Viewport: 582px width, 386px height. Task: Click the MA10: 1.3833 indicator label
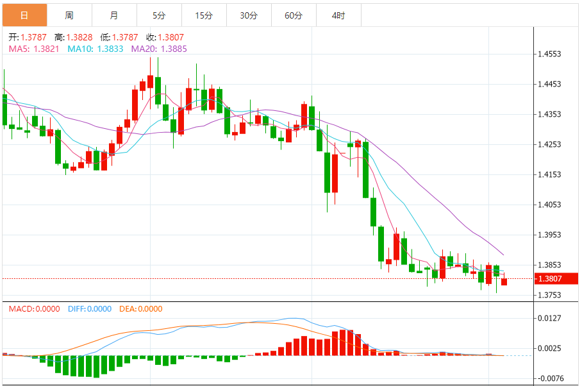click(x=96, y=49)
